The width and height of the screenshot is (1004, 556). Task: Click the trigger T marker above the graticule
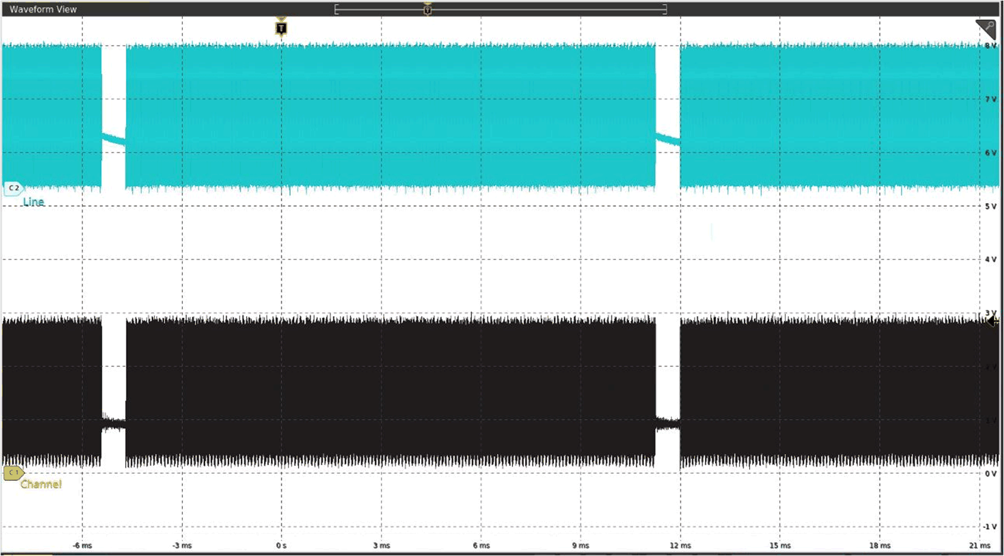280,27
